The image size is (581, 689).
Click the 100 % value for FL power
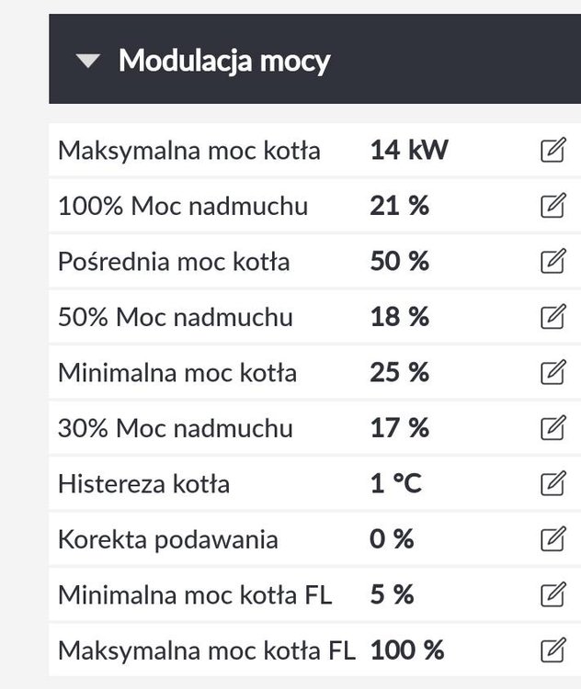click(x=406, y=650)
